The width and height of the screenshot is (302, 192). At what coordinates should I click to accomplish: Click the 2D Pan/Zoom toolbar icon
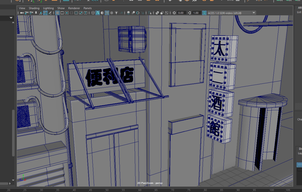(45, 13)
